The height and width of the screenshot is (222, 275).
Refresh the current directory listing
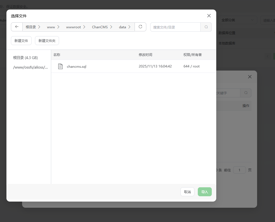tap(140, 27)
